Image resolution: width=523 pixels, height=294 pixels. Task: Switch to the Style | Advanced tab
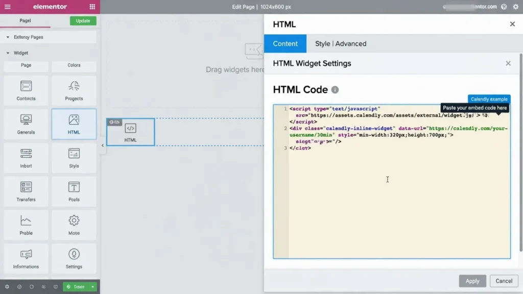[x=341, y=44]
